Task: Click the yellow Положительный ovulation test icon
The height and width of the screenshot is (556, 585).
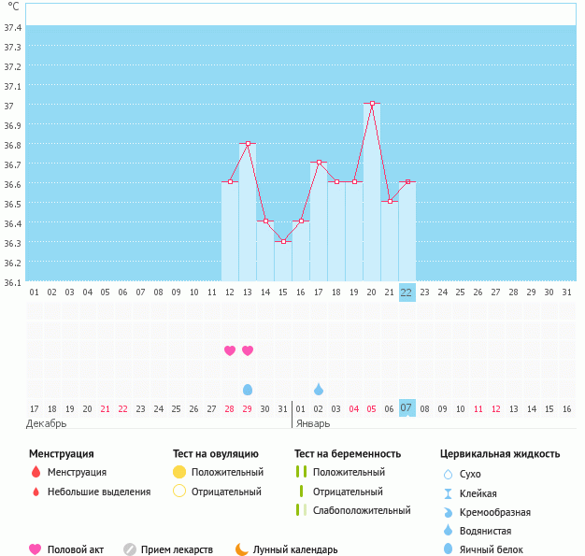Action: pos(179,472)
